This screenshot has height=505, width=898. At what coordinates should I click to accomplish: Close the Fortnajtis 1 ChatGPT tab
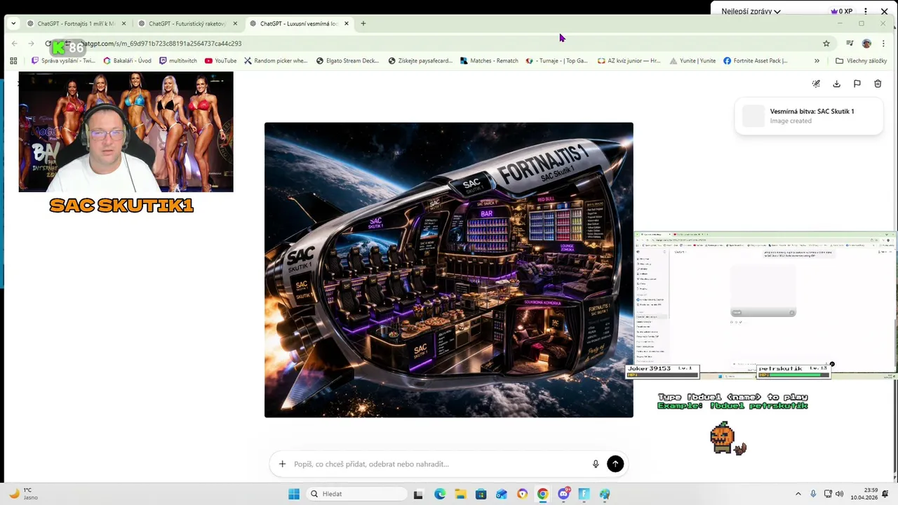(123, 23)
